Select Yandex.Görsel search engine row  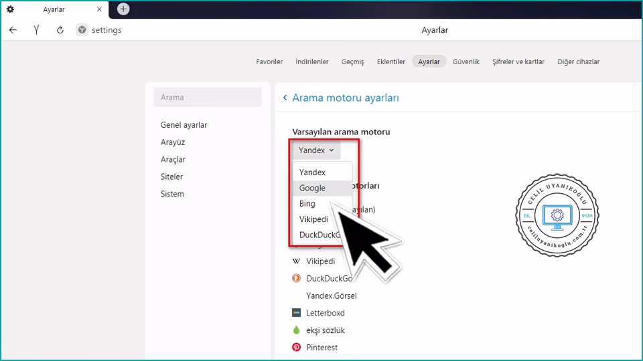332,295
